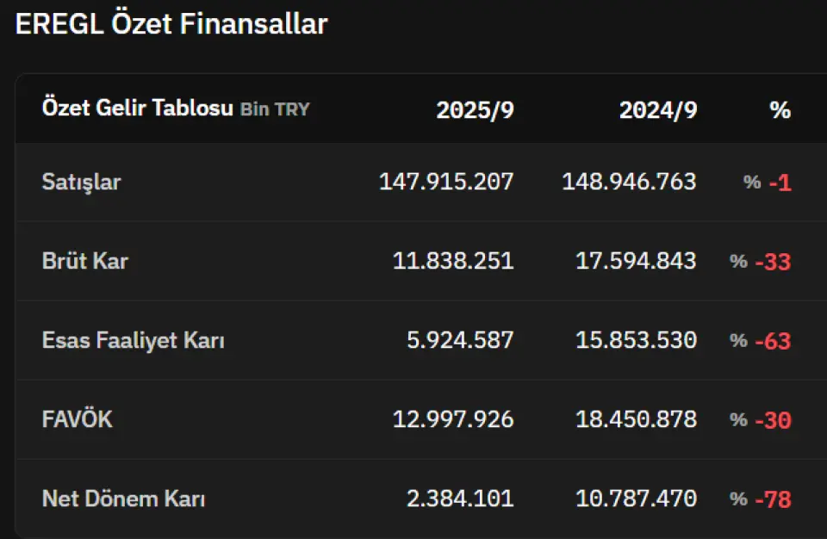Click the 15.853.530 operating profit value
The height and width of the screenshot is (539, 827).
point(636,340)
